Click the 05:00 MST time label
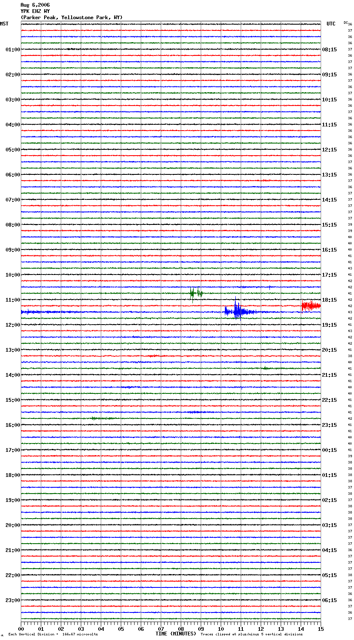 (12, 150)
